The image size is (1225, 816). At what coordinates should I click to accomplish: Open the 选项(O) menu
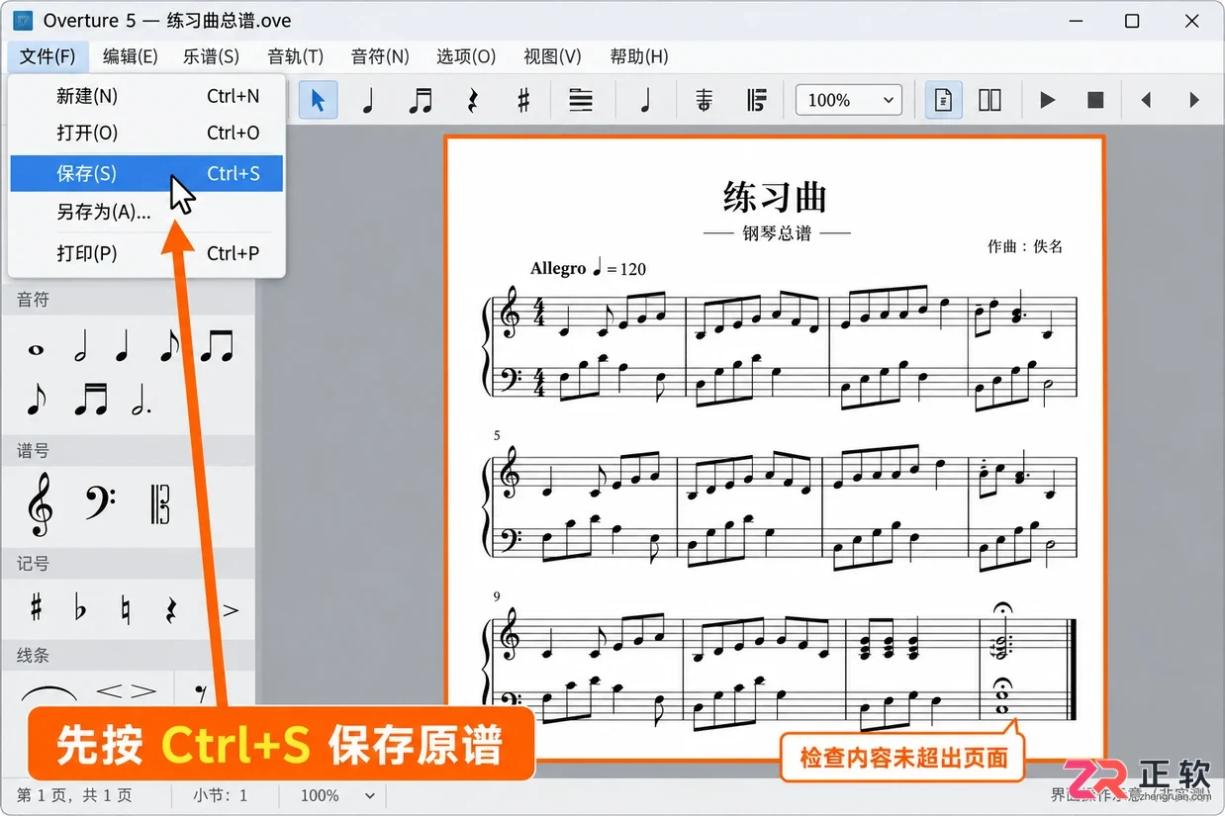[x=466, y=56]
